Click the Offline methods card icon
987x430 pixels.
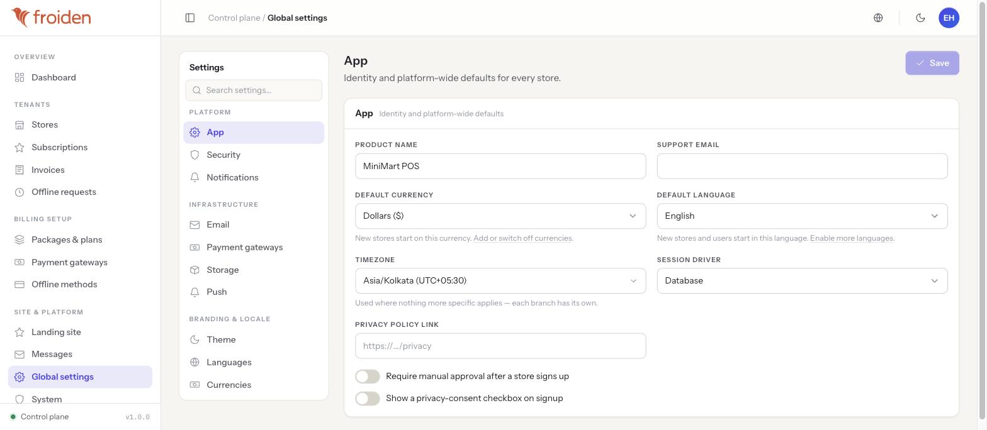coord(20,284)
